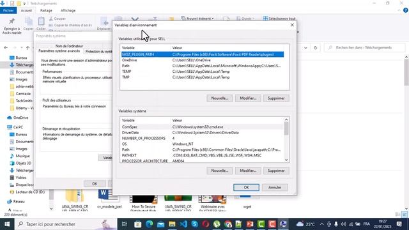Open the quick access toolbar customize dropdown
The height and width of the screenshot is (230, 409).
pos(24,3)
